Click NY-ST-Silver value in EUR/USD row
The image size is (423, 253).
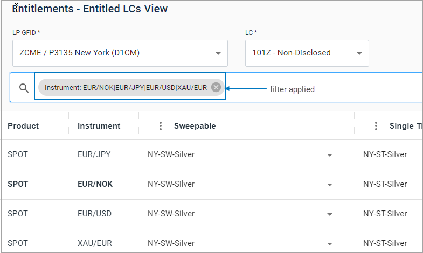(x=385, y=214)
